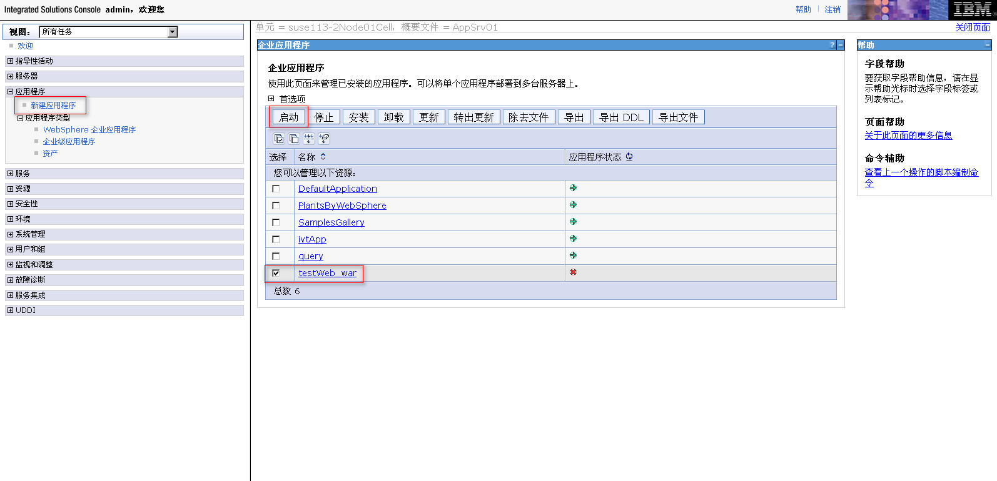Click the 注销 logout link
The width and height of the screenshot is (997, 481).
pos(832,9)
